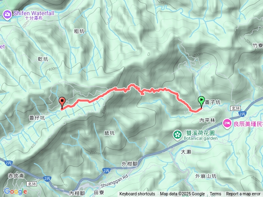The image size is (263, 197).
Task: Click the pink hiking route line midpoint peak
Action: pos(132,85)
